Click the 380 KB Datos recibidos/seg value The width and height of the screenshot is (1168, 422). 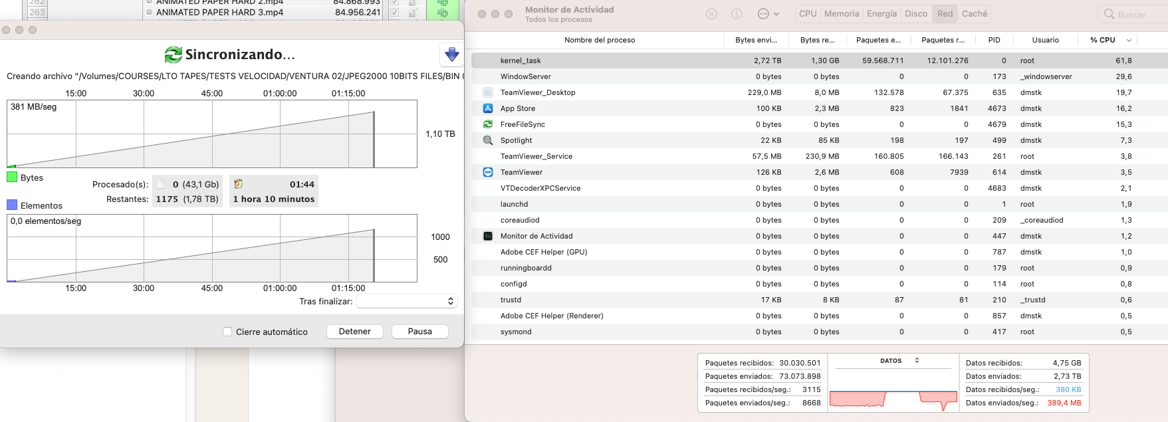[x=1068, y=389]
